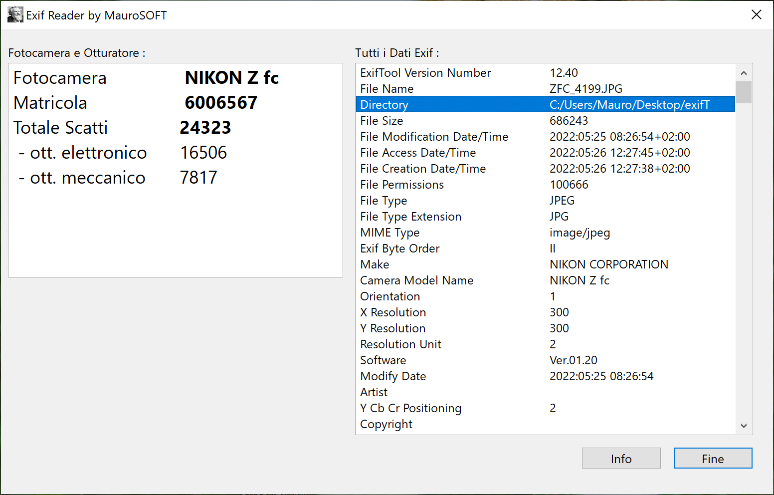Click the Info button
Image resolution: width=774 pixels, height=495 pixels.
click(x=621, y=458)
